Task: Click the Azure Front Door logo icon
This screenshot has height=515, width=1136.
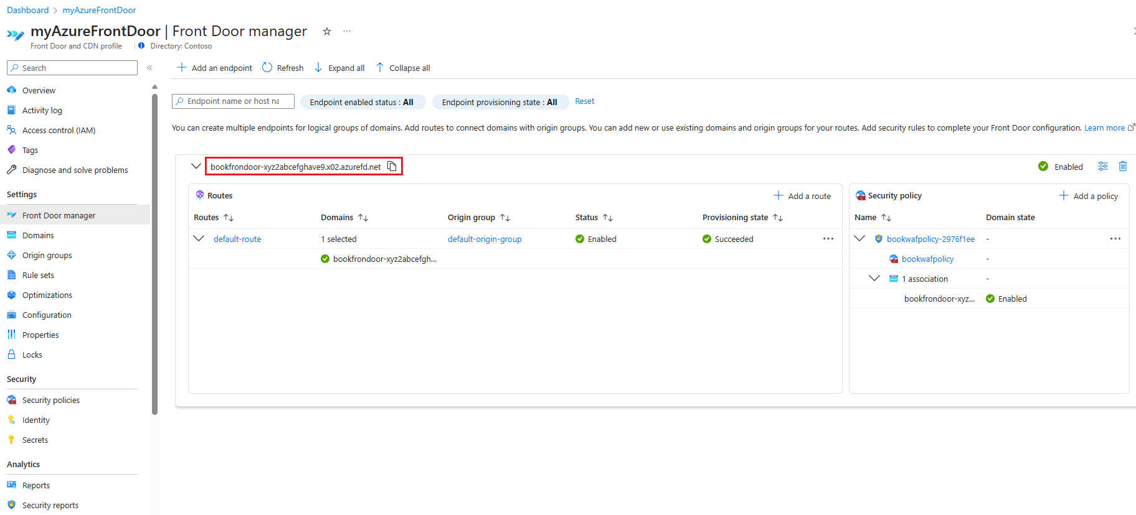Action: click(16, 35)
